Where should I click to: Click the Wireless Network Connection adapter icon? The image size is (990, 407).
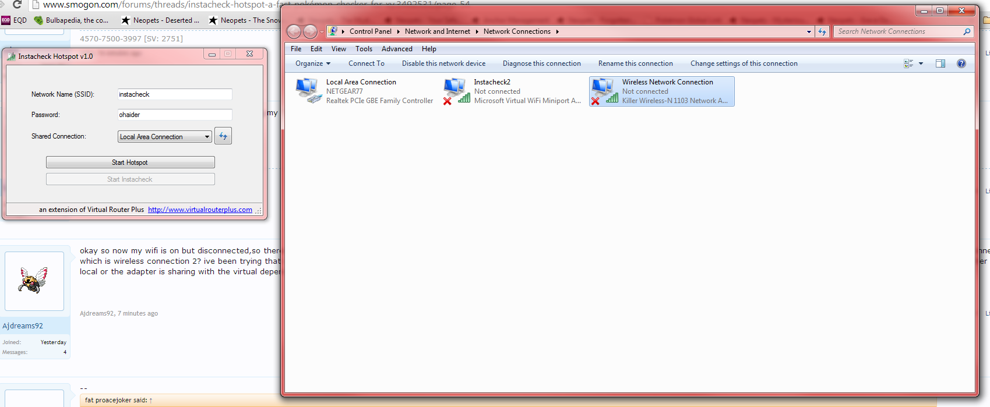[x=605, y=91]
